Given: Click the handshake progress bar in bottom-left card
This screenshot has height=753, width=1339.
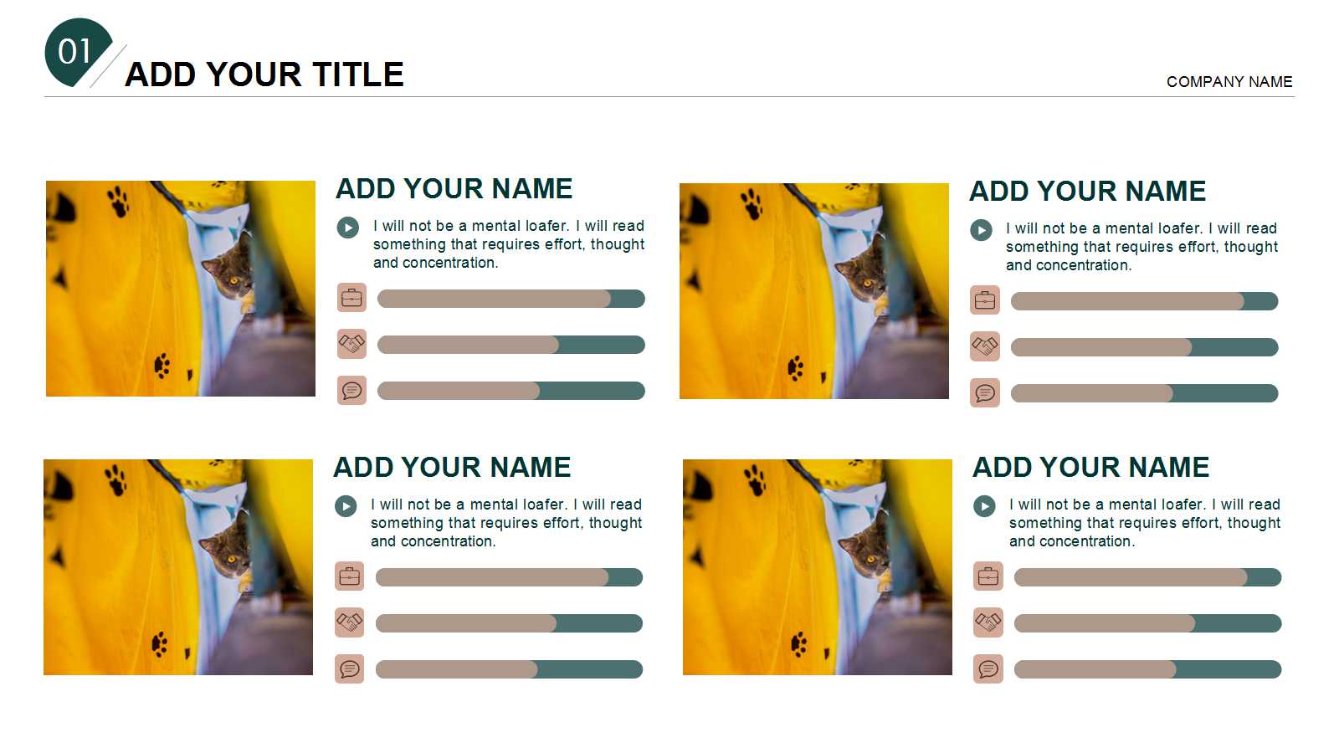Looking at the screenshot, I should click(509, 623).
